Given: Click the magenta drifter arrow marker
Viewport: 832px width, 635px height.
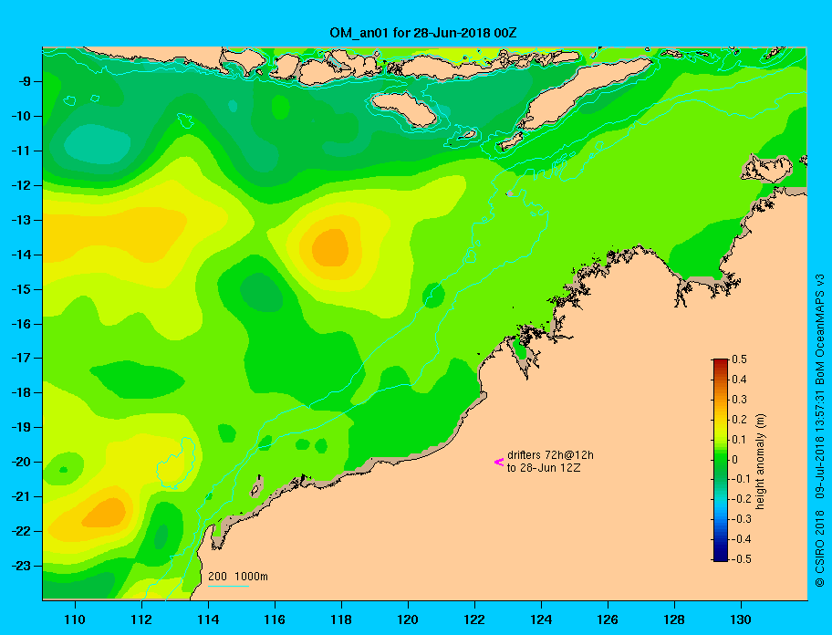Looking at the screenshot, I should (499, 462).
